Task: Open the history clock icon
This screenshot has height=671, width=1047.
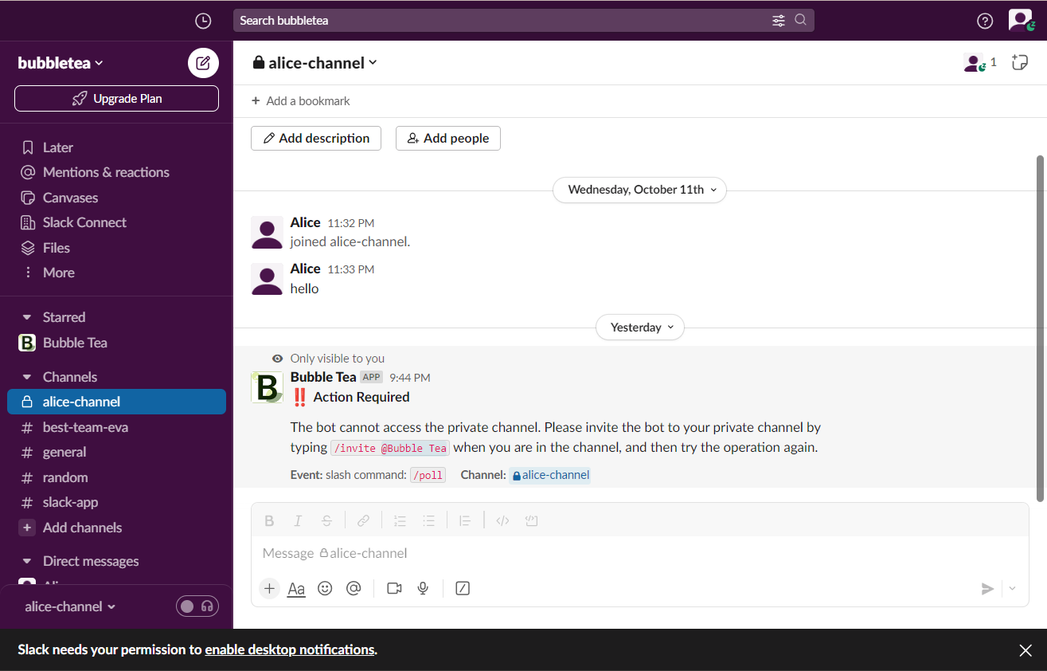Action: pos(203,21)
